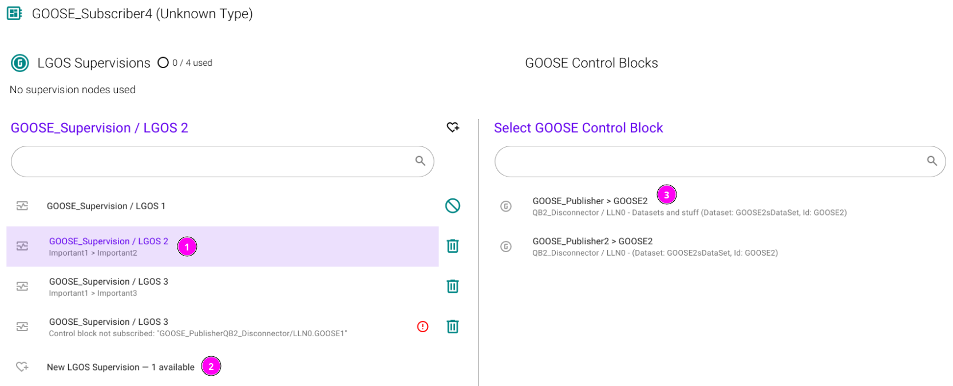Select the highlighted GOOSE_Supervision / LGOS 2 row
The image size is (953, 386).
click(x=223, y=246)
